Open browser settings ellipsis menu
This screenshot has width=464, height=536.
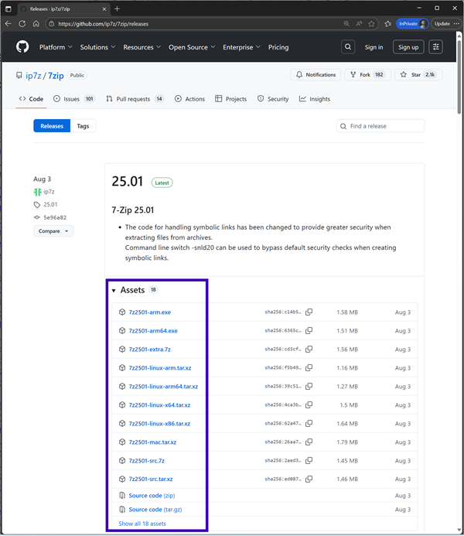pos(456,23)
